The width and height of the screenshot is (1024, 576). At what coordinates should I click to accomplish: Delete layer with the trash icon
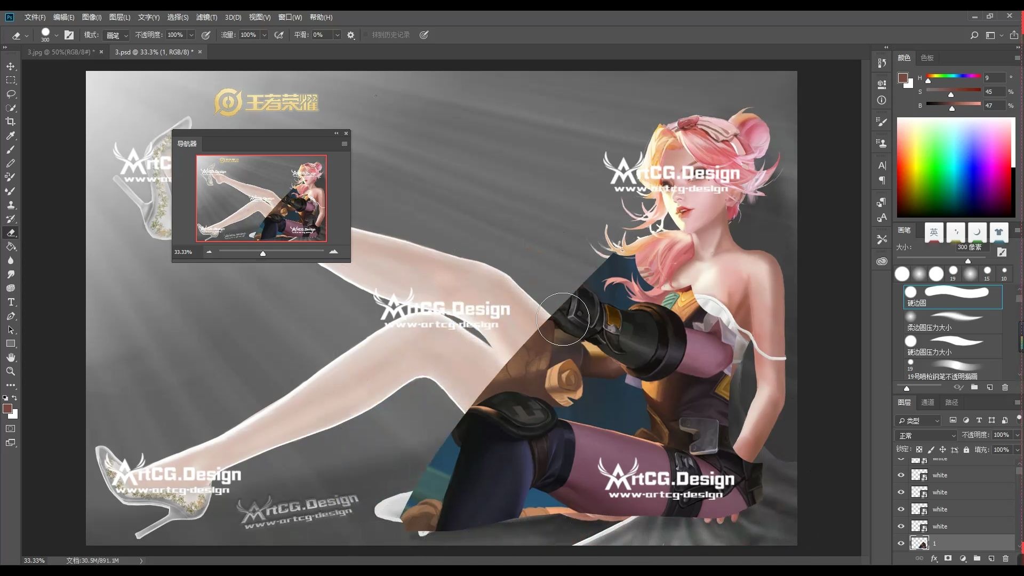pos(1005,558)
